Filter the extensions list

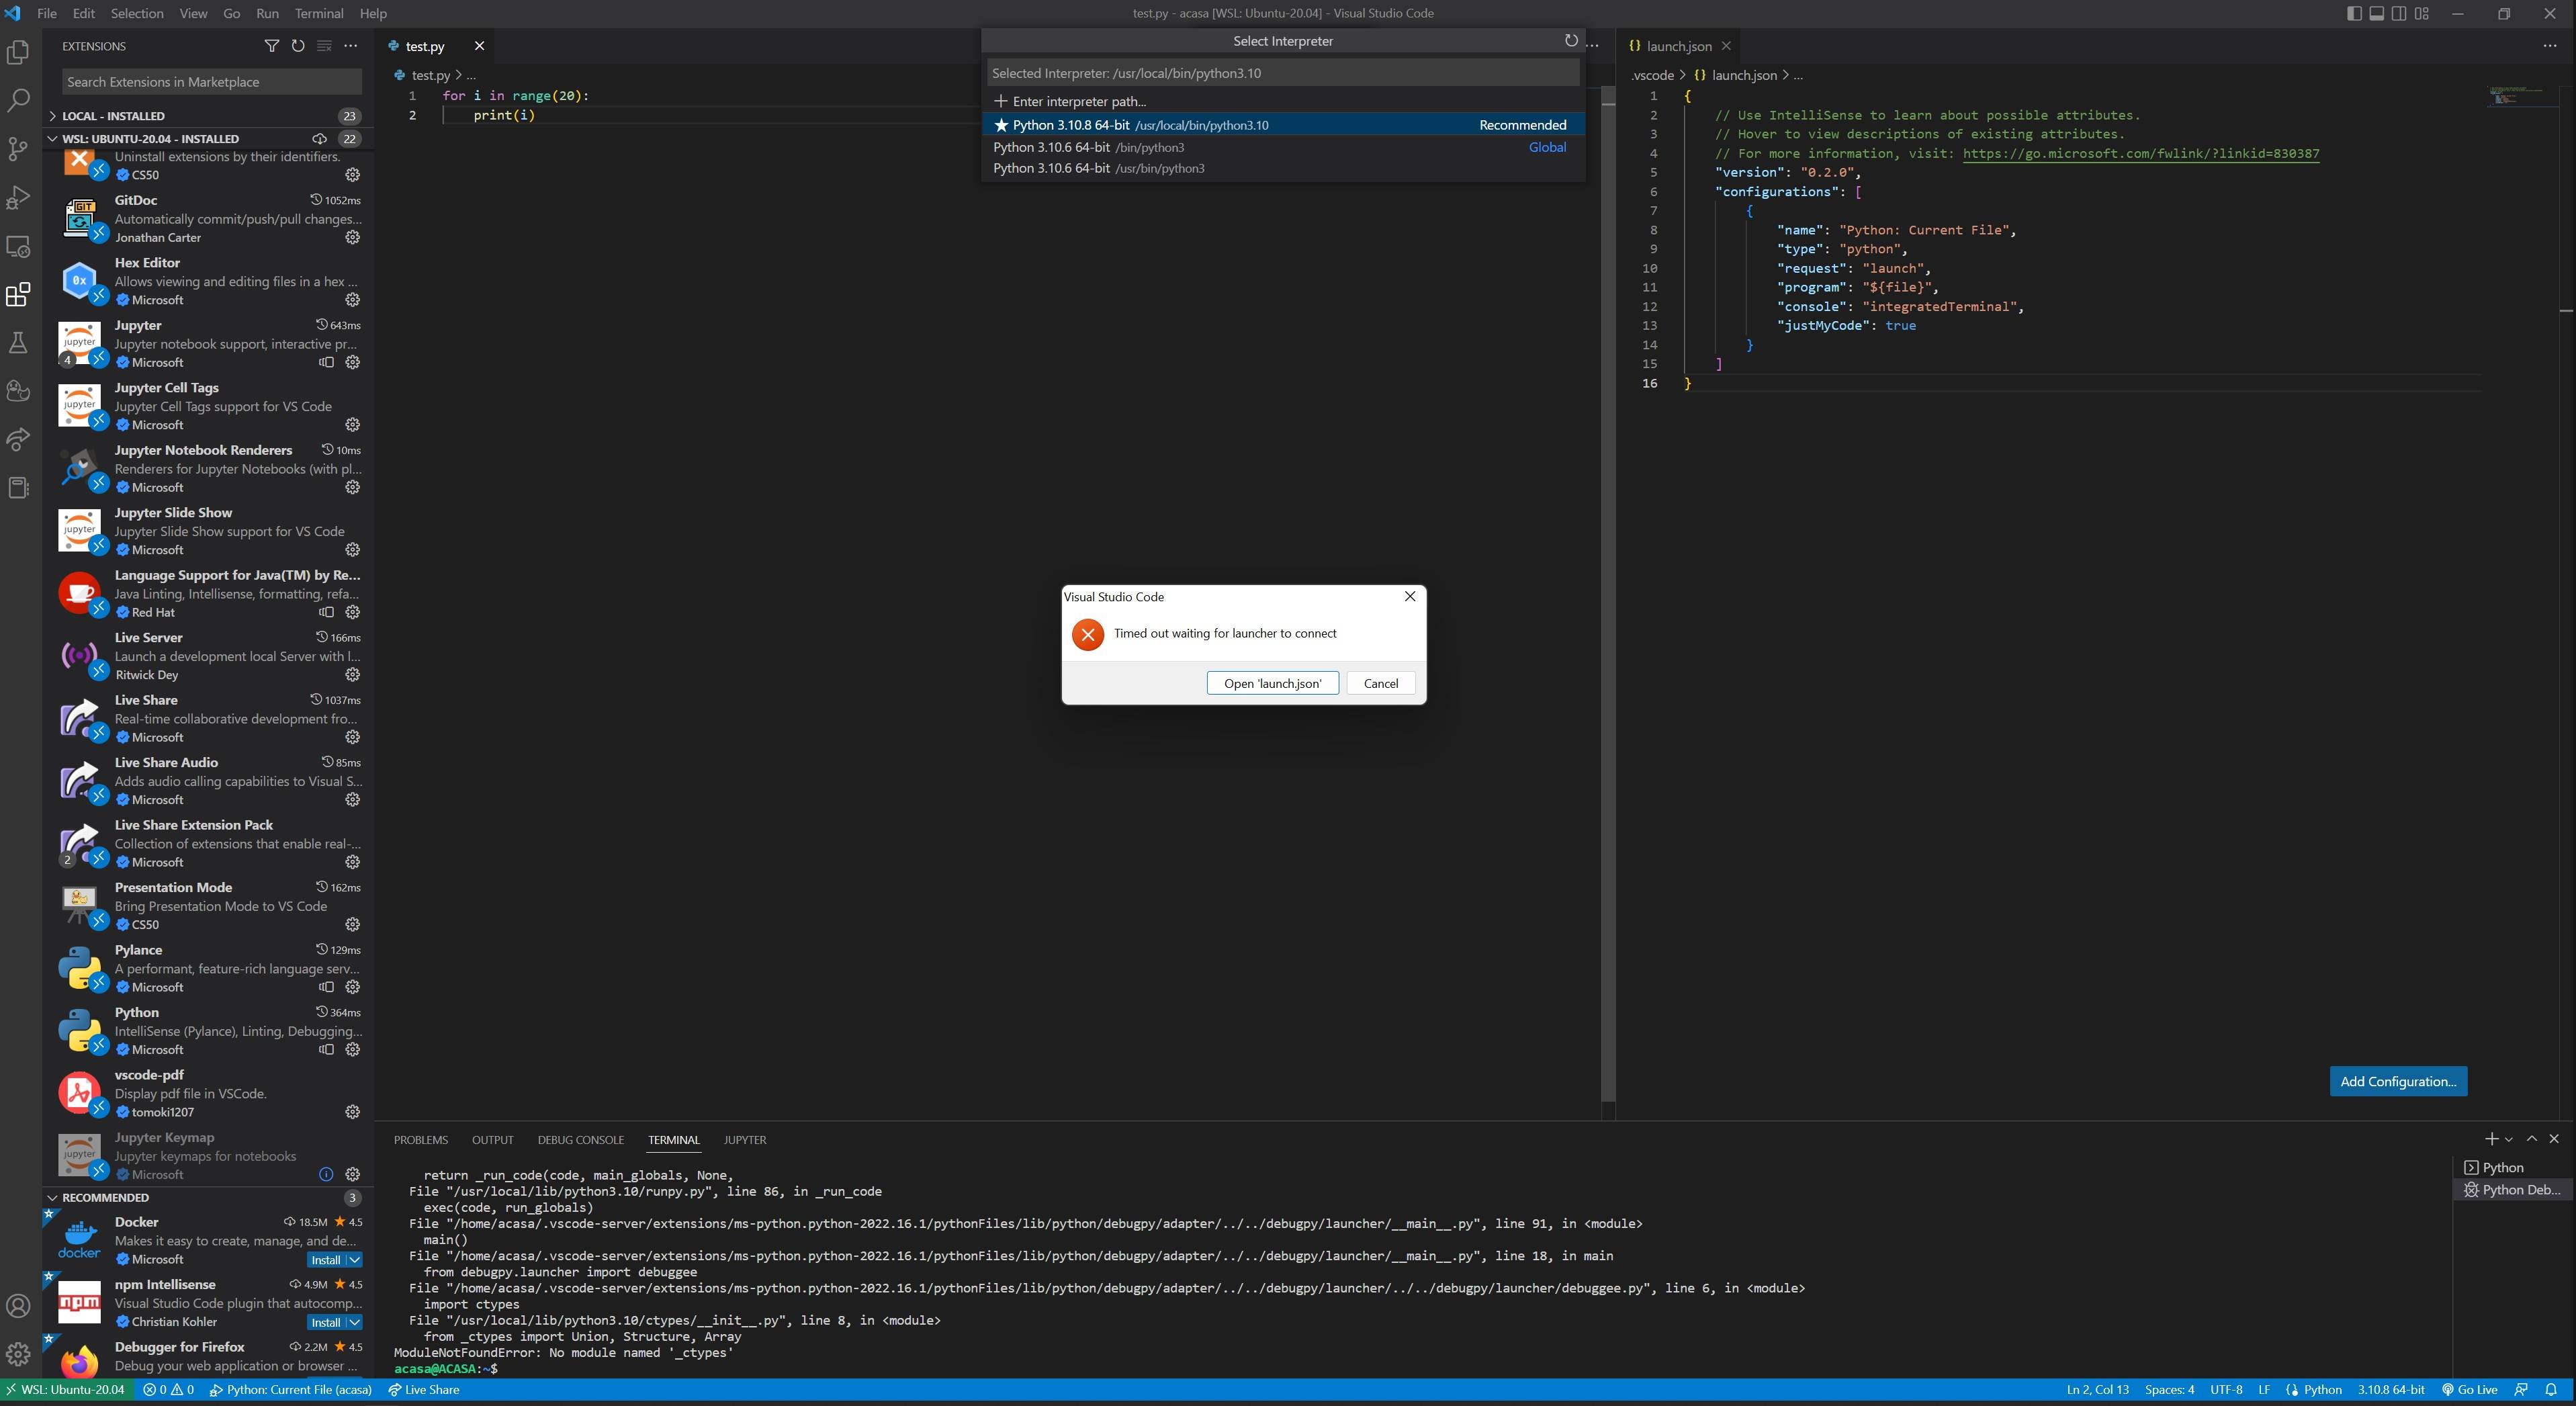(x=271, y=46)
